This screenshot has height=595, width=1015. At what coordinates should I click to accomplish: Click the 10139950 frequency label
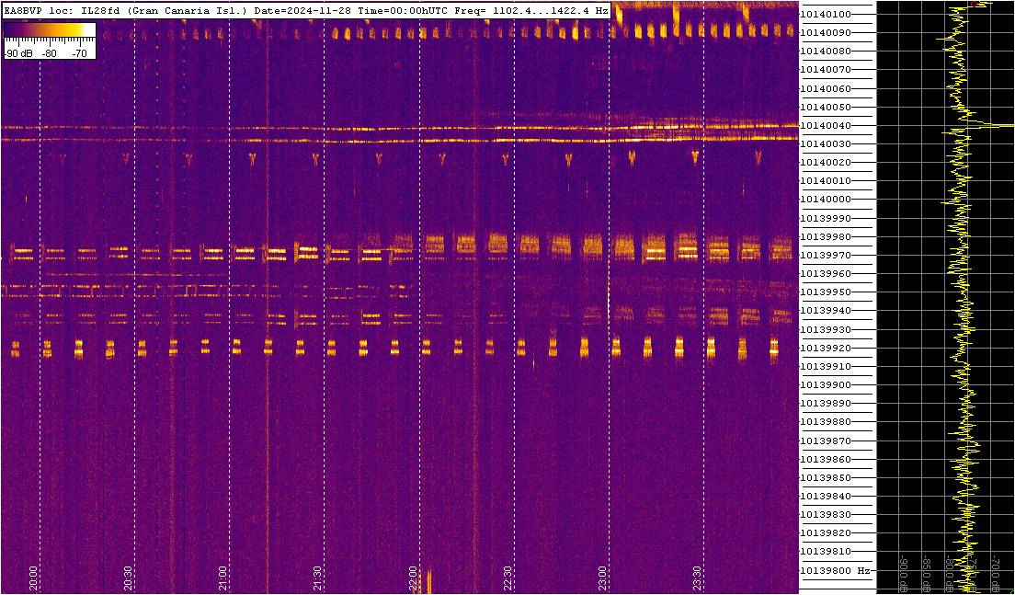tap(826, 292)
